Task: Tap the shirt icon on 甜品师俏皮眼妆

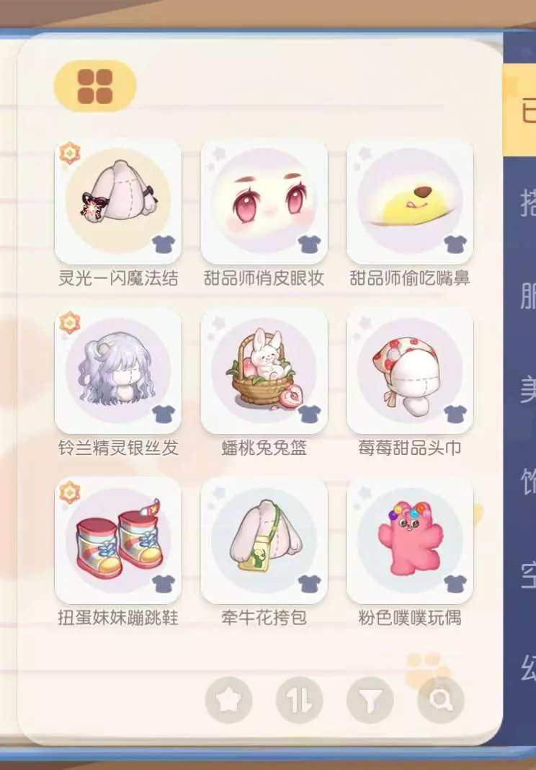Action: coord(309,244)
